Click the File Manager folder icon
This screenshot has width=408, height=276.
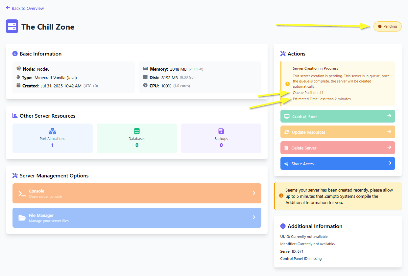tap(22, 218)
